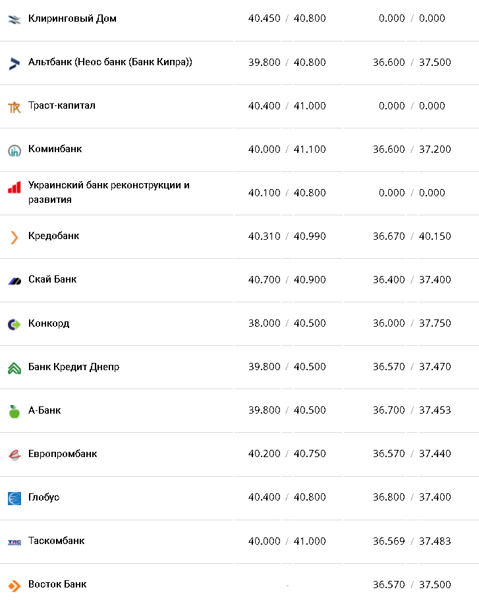This screenshot has height=600, width=479.
Task: Click the Скай Банк logo icon
Action: [x=14, y=281]
